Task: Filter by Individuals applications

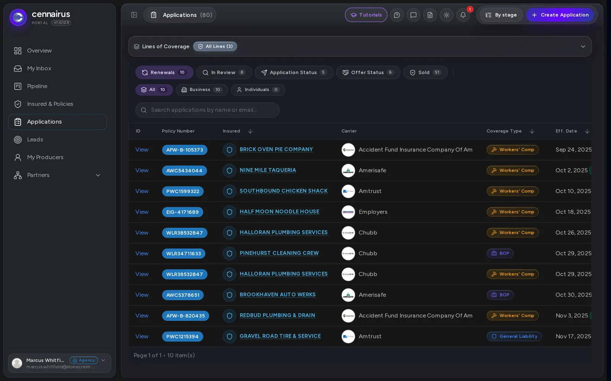Action: click(258, 90)
